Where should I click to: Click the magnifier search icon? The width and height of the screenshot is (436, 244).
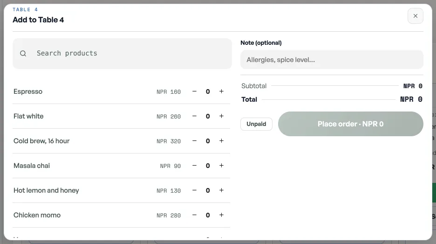[23, 54]
